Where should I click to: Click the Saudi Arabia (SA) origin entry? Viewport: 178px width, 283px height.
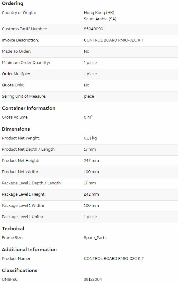pyautogui.click(x=100, y=19)
